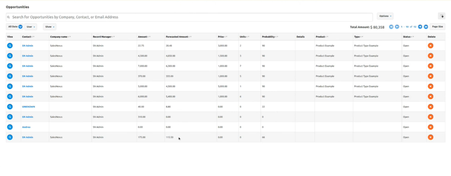
Task: Sort by the Company name column header
Action: (x=59, y=37)
